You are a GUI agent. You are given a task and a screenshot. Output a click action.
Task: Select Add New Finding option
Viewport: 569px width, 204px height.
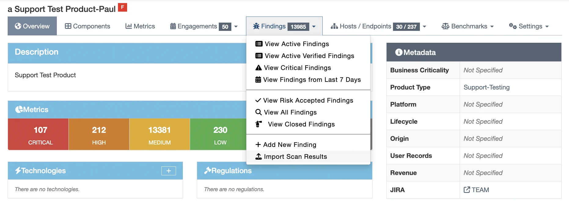[289, 145]
